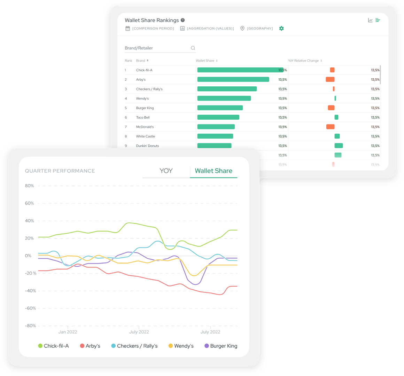Click the Dunkin' Donuts YoY change bar
Screen dimensions: 404x376
339,146
